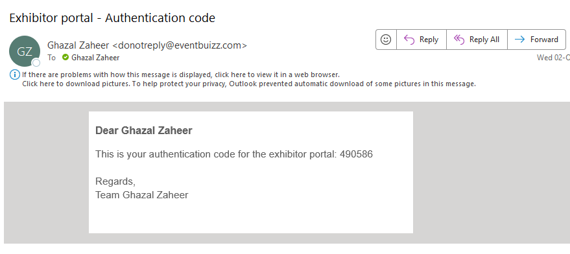Choose Reply All for this message
Image resolution: width=570 pixels, height=254 pixels.
(x=477, y=40)
